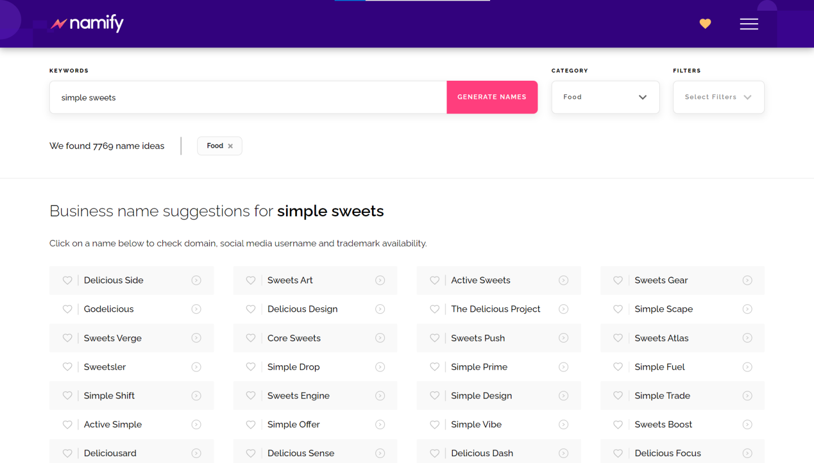Favorite the Sweets Art name
The width and height of the screenshot is (814, 463).
click(x=251, y=281)
